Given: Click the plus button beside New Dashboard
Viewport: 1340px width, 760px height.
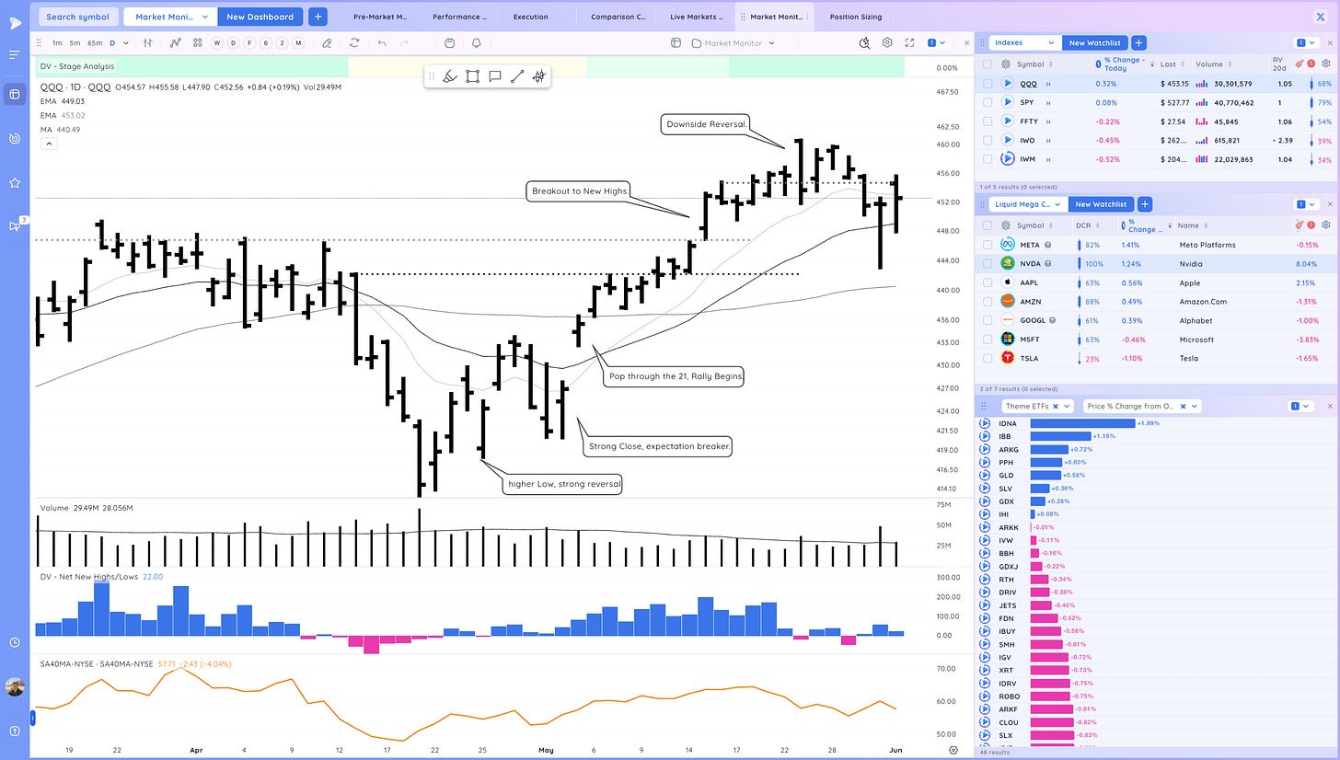Looking at the screenshot, I should [318, 17].
